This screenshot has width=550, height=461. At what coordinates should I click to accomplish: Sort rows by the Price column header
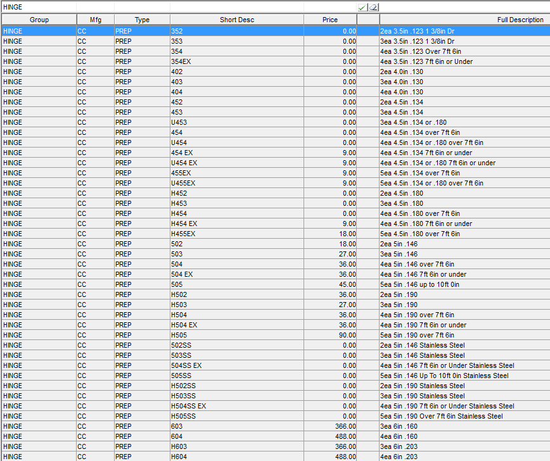coord(329,20)
